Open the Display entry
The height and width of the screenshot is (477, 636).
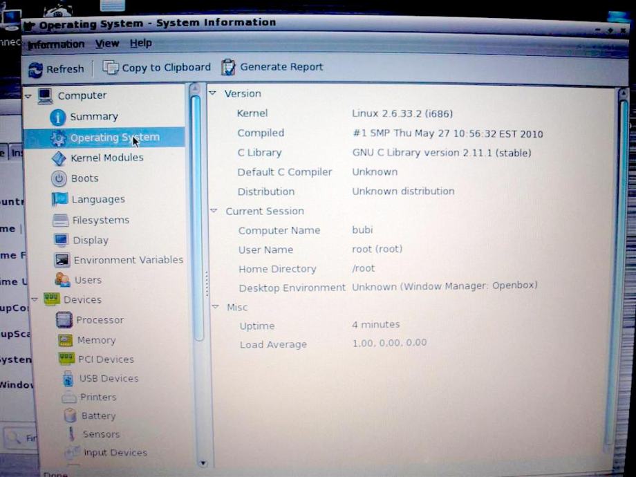point(91,241)
